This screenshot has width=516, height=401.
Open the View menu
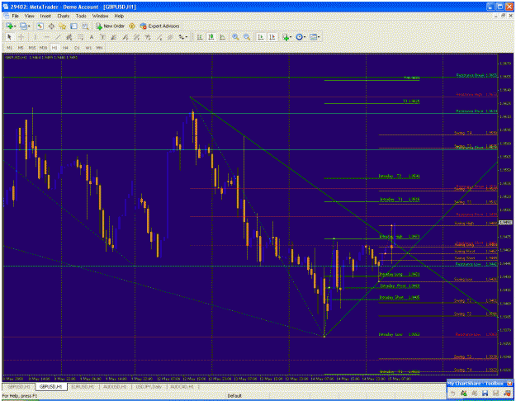(x=29, y=16)
